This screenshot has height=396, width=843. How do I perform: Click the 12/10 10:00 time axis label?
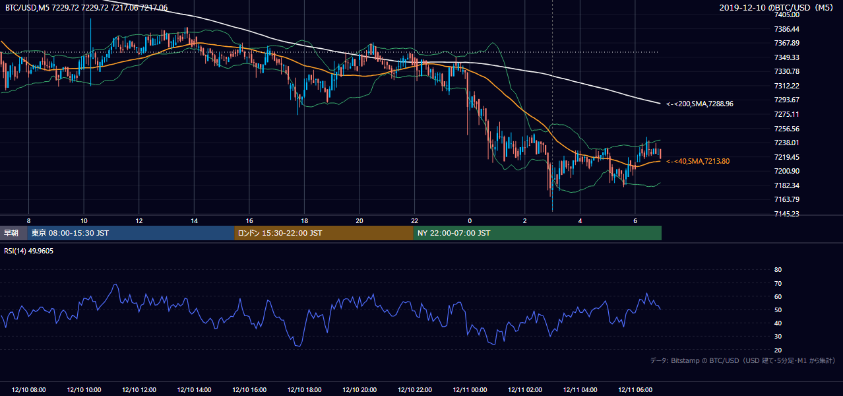point(84,390)
